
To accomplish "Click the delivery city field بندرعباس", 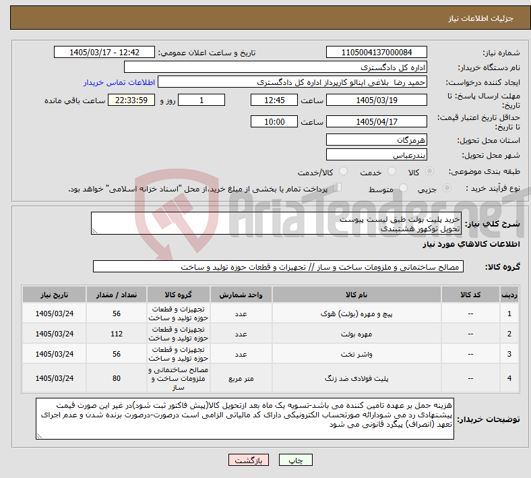I will [x=376, y=155].
